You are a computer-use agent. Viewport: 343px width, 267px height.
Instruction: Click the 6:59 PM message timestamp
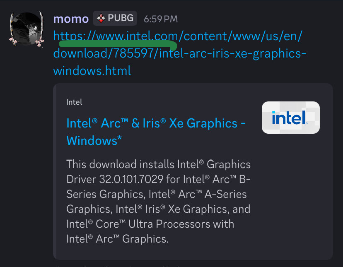click(x=161, y=19)
